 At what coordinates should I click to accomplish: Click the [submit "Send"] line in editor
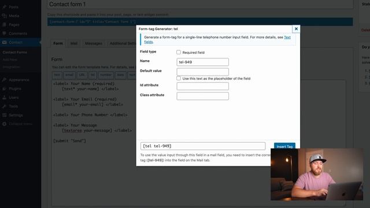(x=69, y=141)
